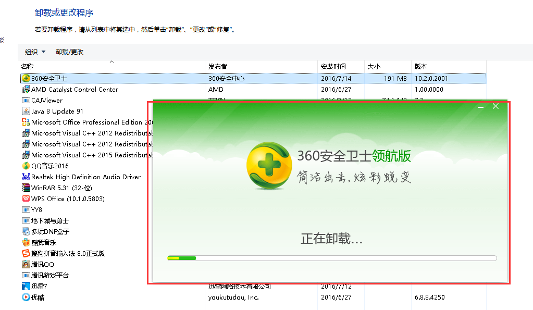The height and width of the screenshot is (310, 533).
Task: Click the 酷我音乐 icon
Action: click(x=26, y=242)
